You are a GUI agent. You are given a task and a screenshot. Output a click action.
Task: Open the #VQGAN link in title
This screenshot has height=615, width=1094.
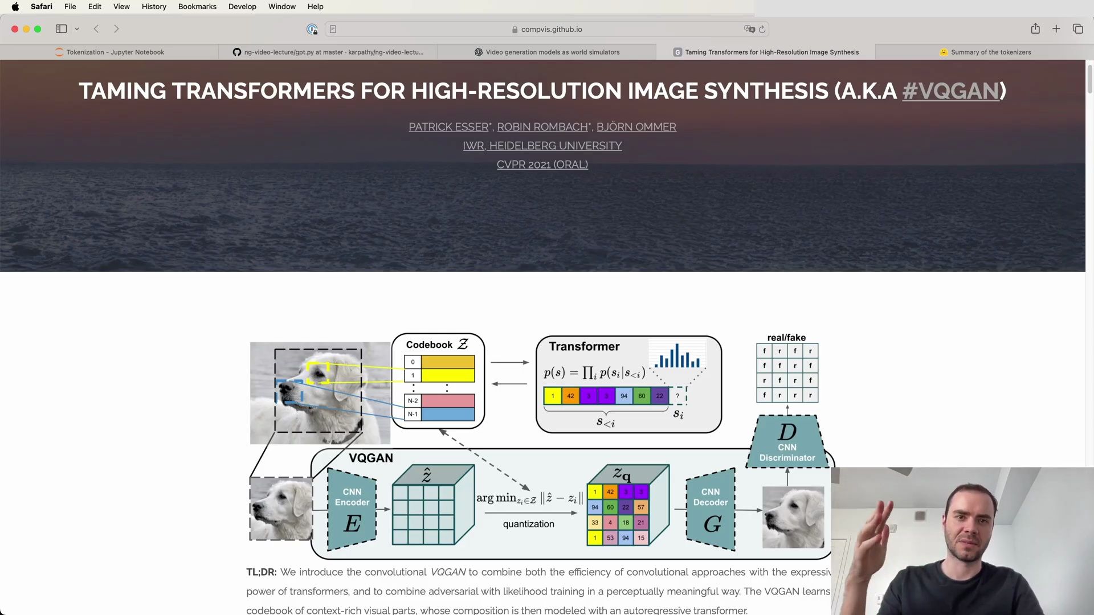pyautogui.click(x=950, y=91)
